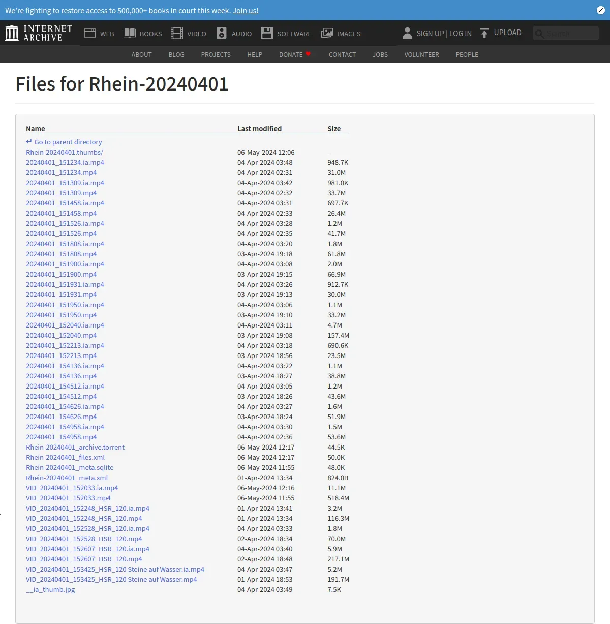The width and height of the screenshot is (610, 624).
Task: Open the JOBS menu item
Action: (380, 54)
